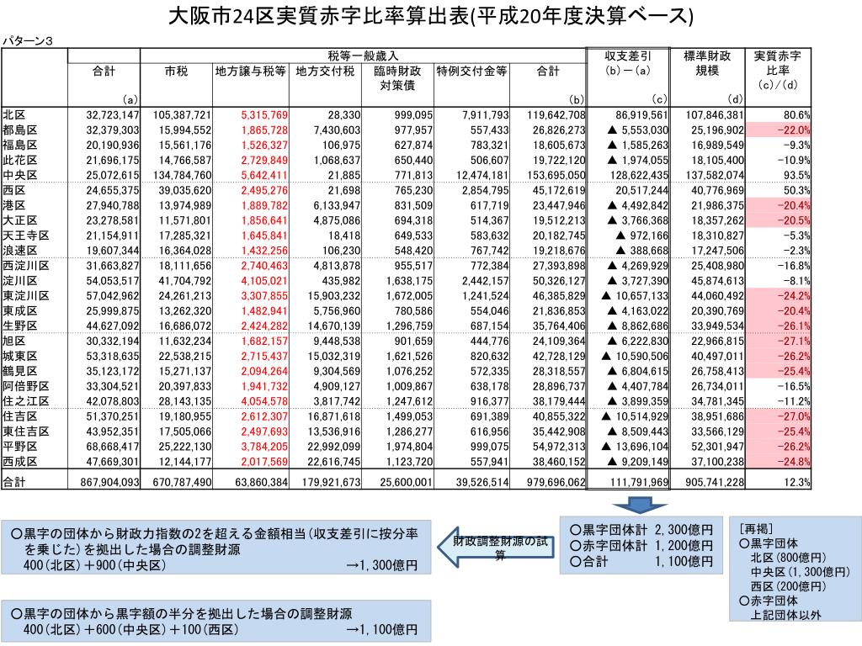Viewport: 862px width, 646px height.
Task: Click the downward blue arrow under 収支差引
Action: [640, 505]
